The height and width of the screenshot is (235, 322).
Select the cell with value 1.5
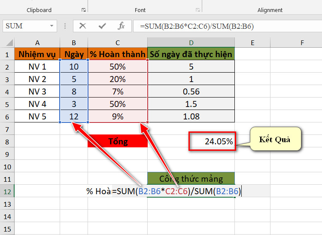click(191, 104)
